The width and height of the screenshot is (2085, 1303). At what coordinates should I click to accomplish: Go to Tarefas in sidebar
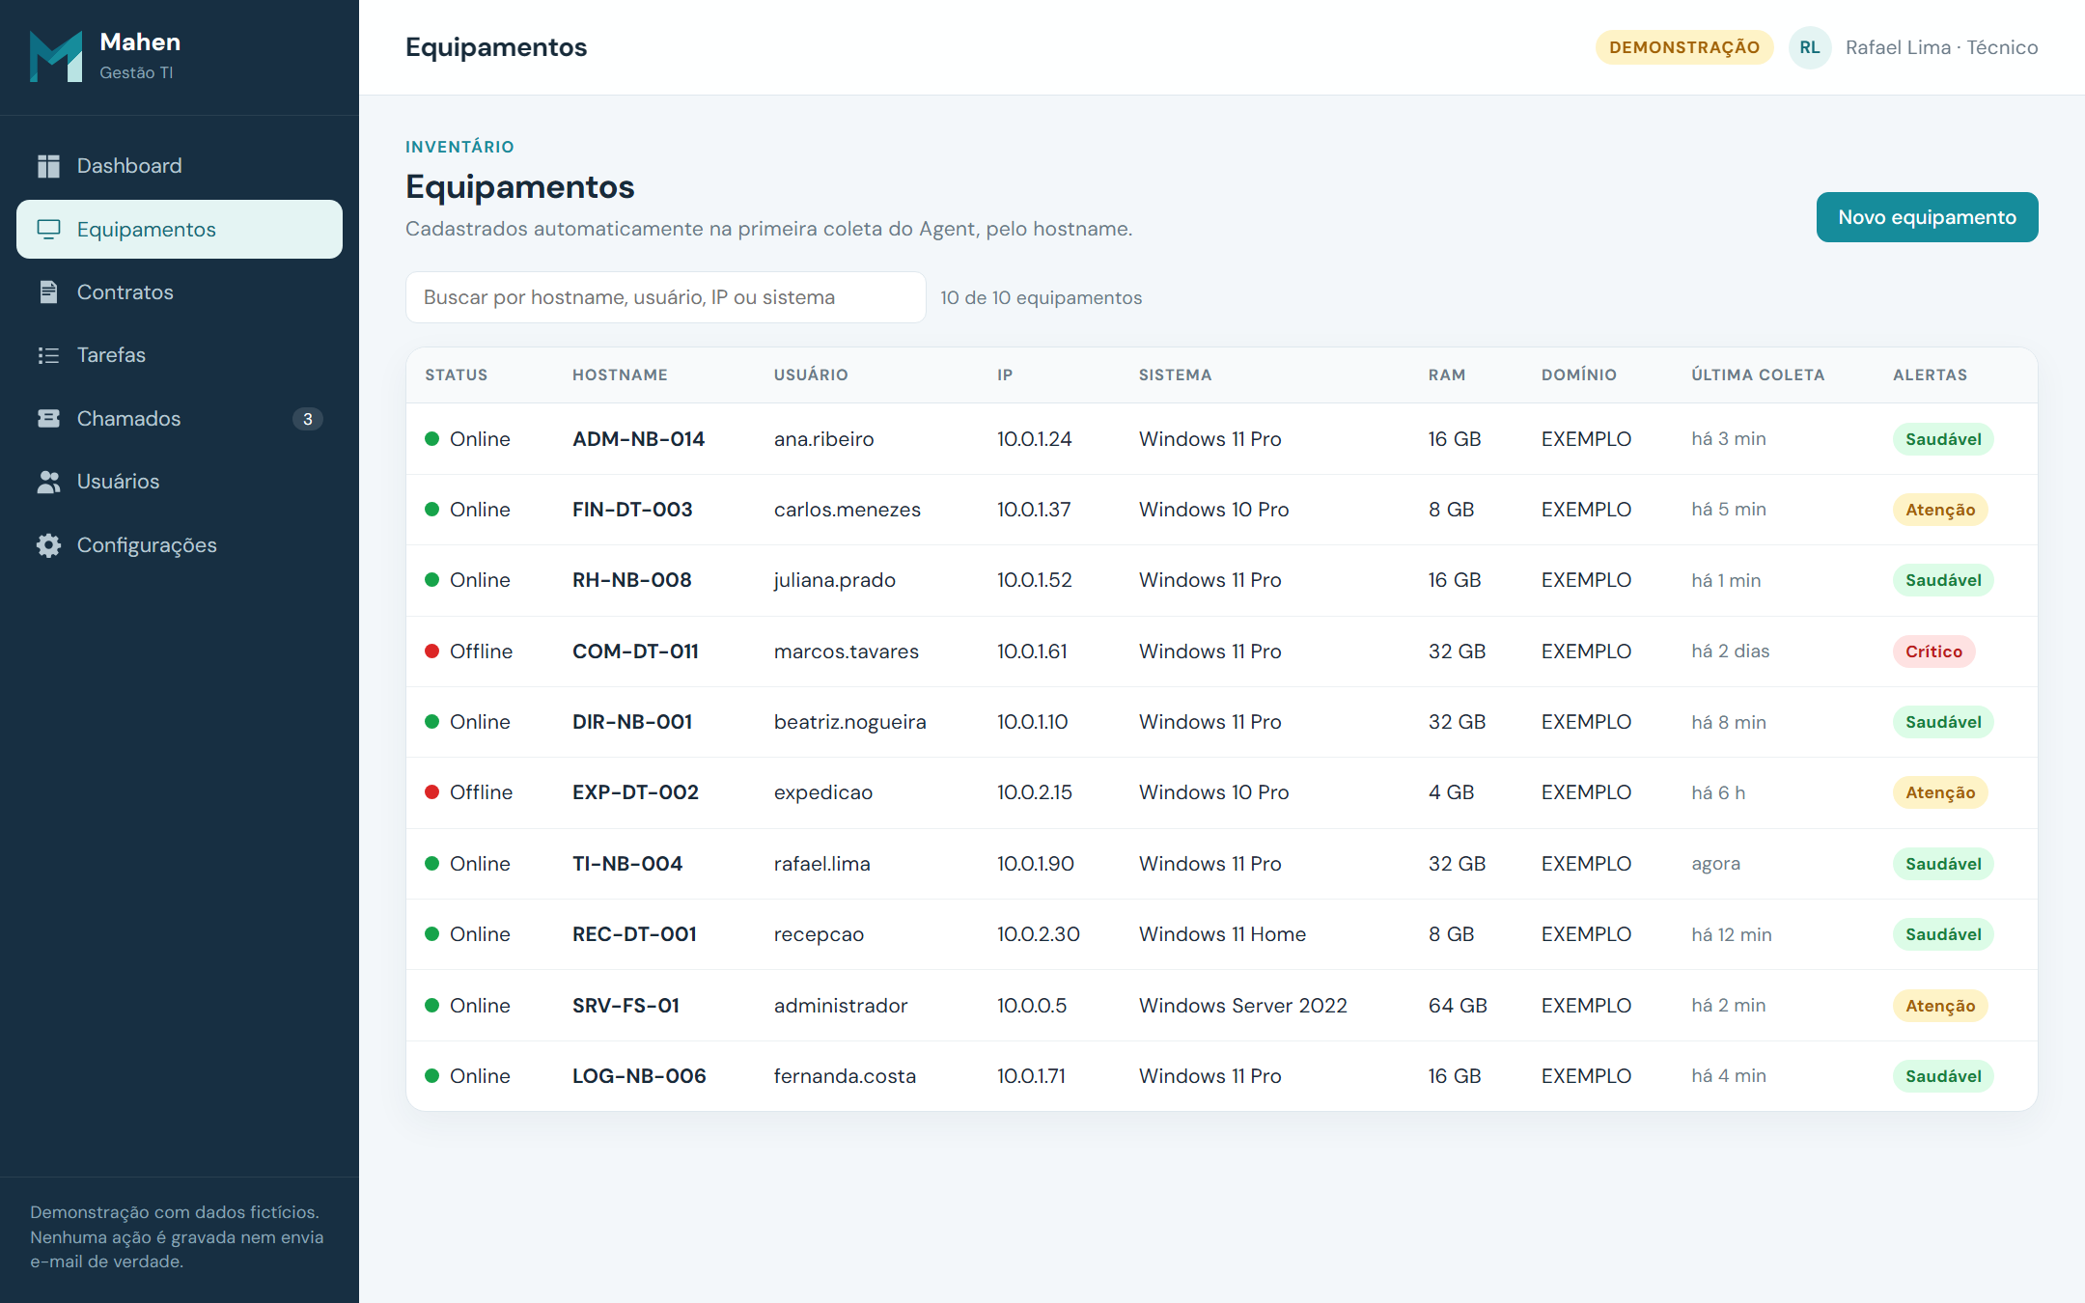click(180, 355)
